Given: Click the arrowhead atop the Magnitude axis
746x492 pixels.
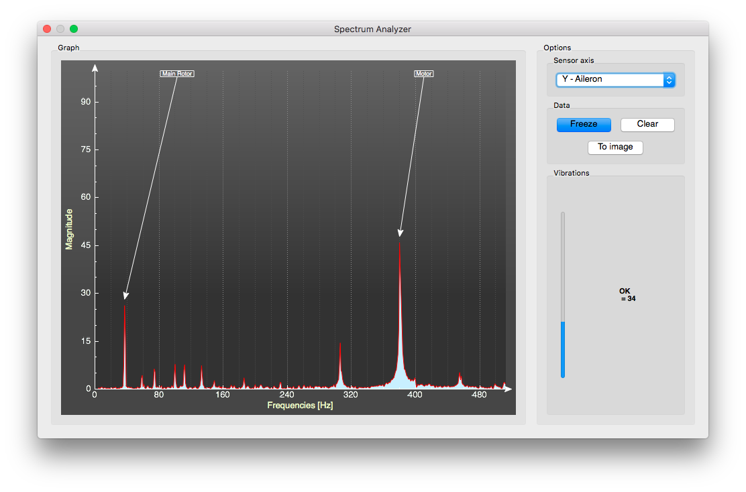Looking at the screenshot, I should click(95, 67).
